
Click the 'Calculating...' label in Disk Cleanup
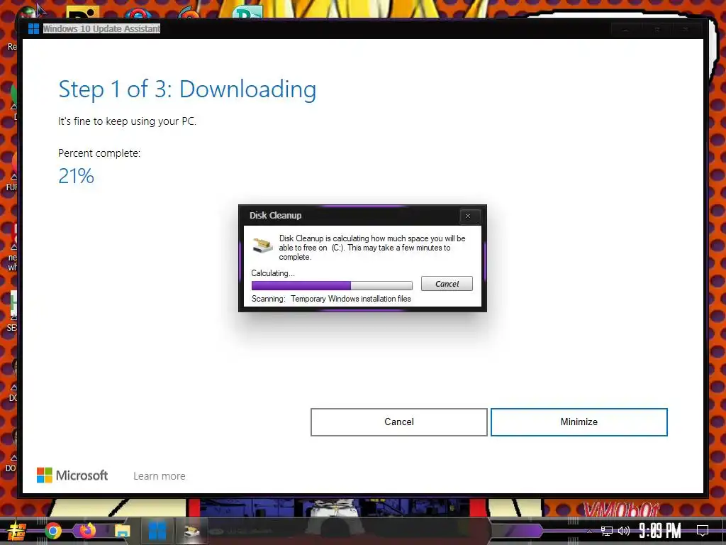(273, 273)
